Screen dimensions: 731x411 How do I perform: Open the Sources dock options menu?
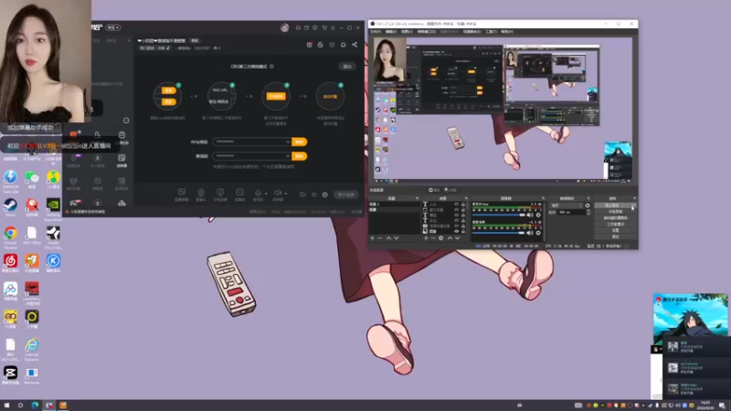click(466, 198)
